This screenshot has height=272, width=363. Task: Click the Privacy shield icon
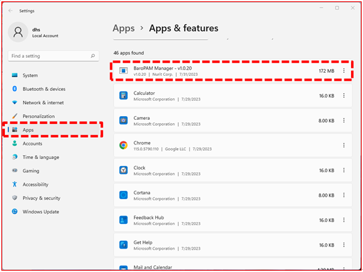(14, 198)
